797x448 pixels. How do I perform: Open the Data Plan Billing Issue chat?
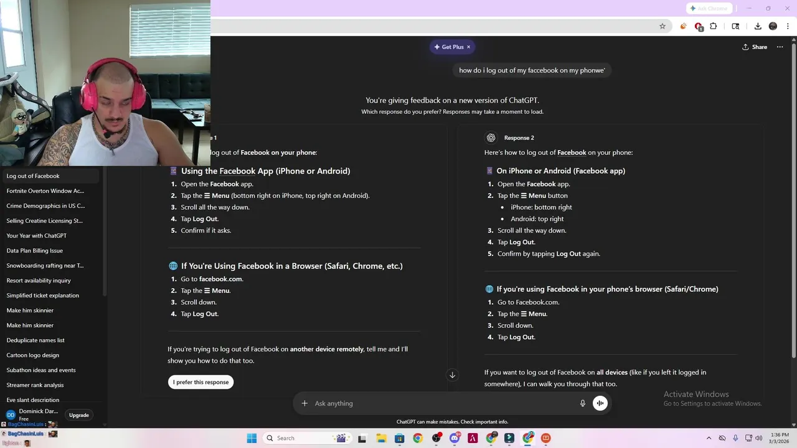50,251
